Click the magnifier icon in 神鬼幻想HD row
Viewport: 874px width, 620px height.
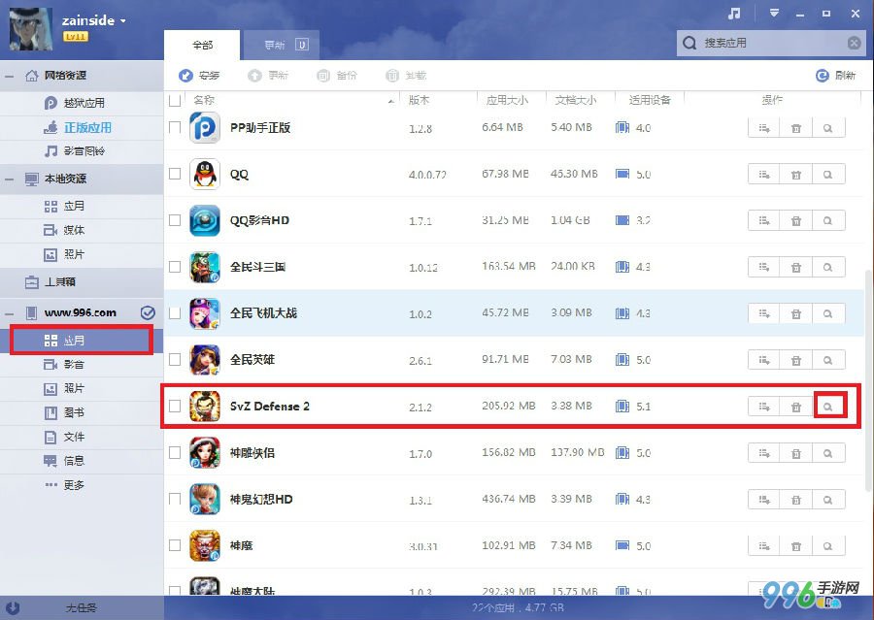coord(828,500)
